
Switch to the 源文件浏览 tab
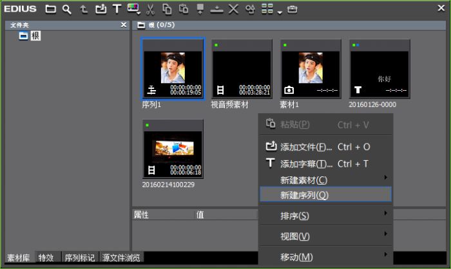coord(121,257)
